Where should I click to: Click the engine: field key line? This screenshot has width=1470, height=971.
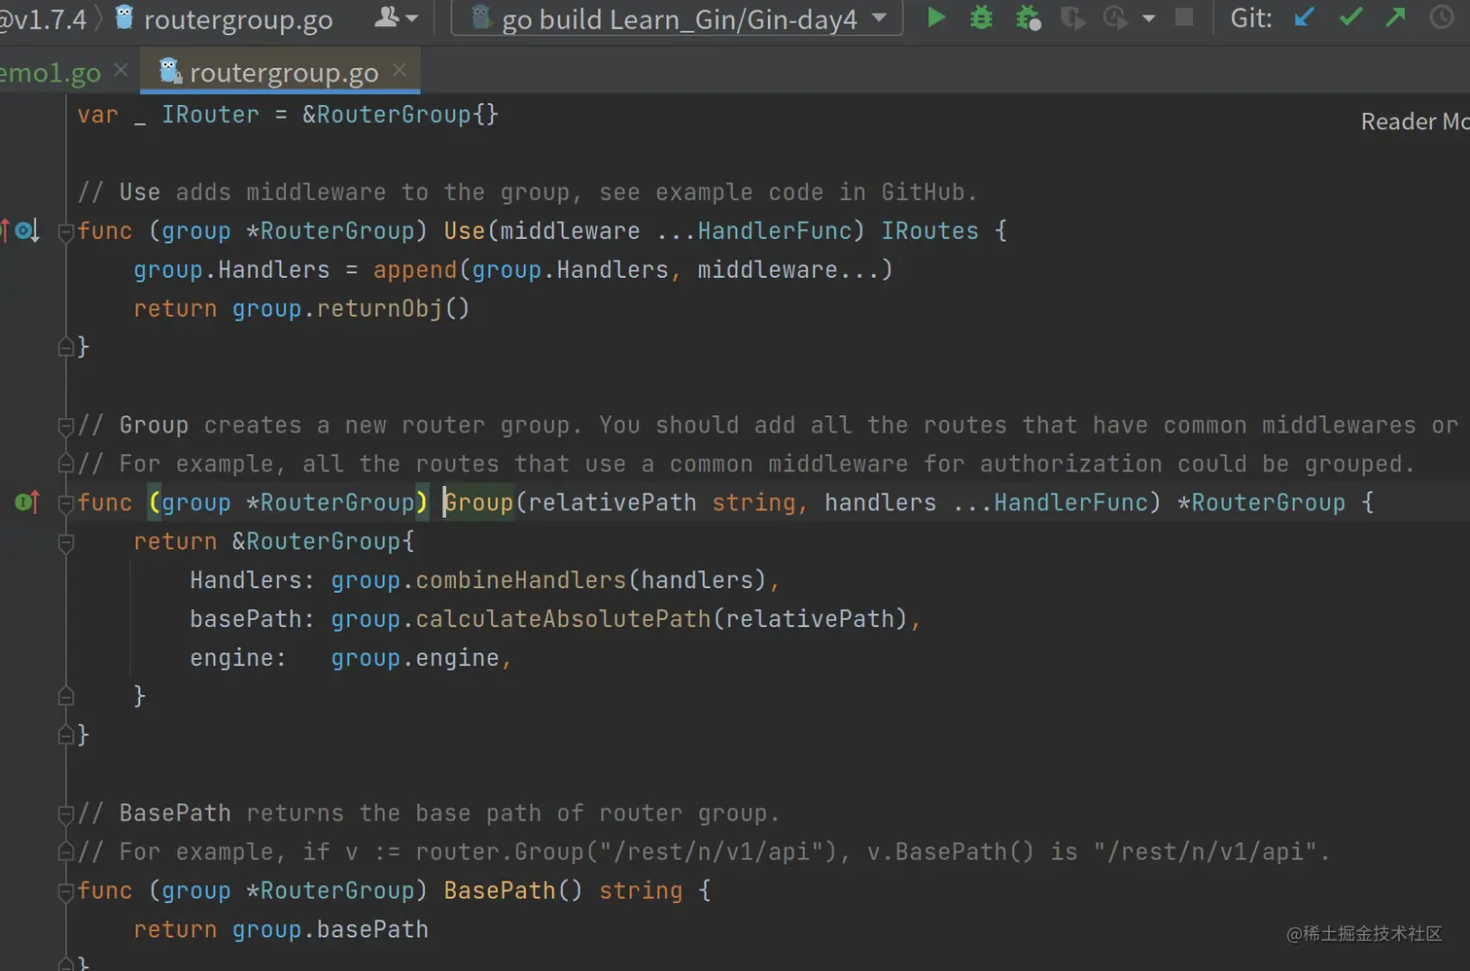(238, 658)
